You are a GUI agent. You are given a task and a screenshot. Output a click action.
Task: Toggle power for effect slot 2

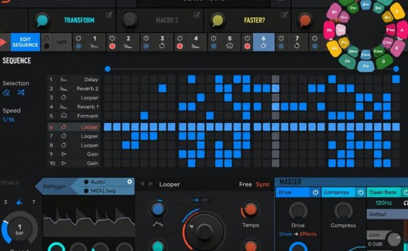pos(112,38)
